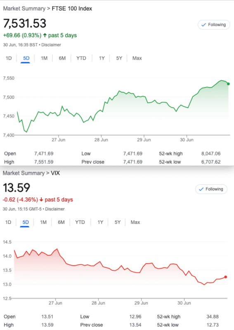Open Disclaimer link under FTSE 100 price

[x=51, y=45]
